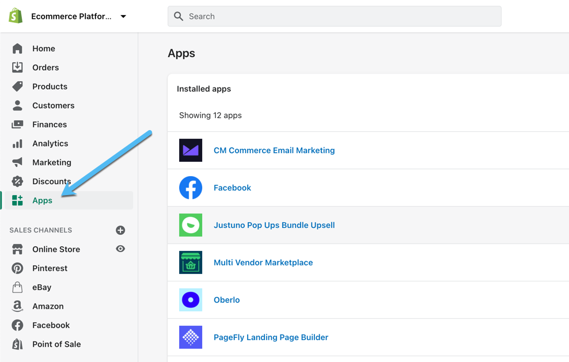
Task: Open PageFly Landing Page Builder link
Action: click(271, 337)
